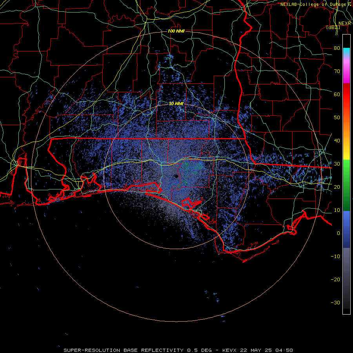
Task: Click the 10 value on the dBZ scale
Action: [x=337, y=210]
